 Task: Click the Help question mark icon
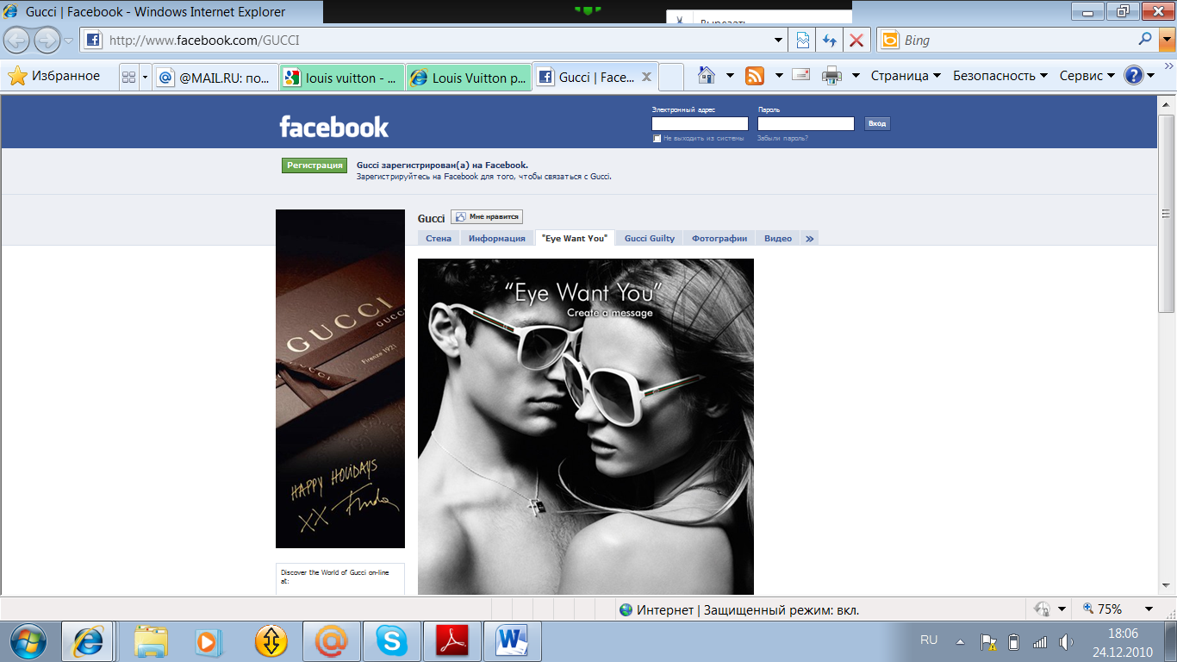click(x=1134, y=76)
